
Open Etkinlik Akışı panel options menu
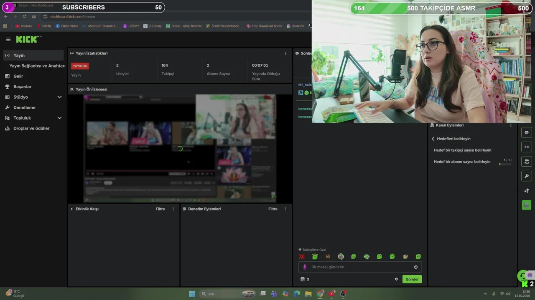(x=173, y=209)
